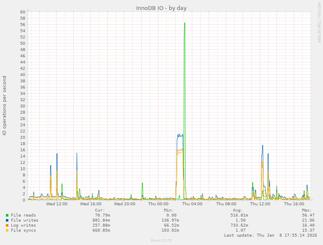Click the "Wed 16:00" x-axis label
The image size is (323, 245).
click(x=90, y=204)
